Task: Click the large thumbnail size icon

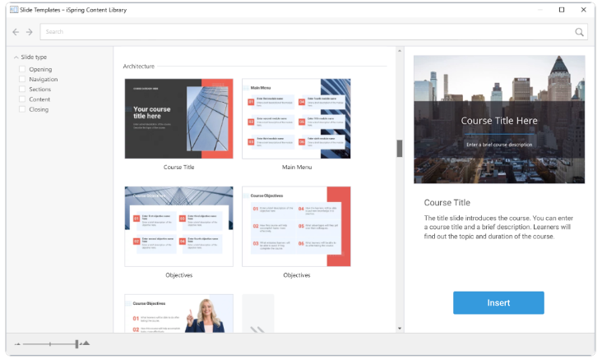Action: 86,343
